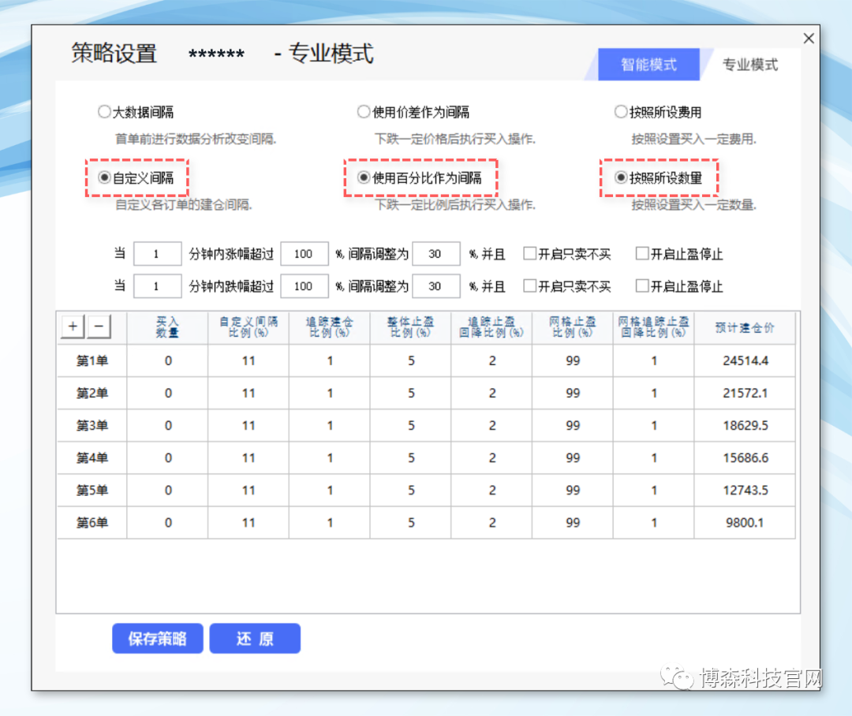Click 网格止盈比例 cell 99 of 第4单
The height and width of the screenshot is (716, 852).
tap(573, 458)
